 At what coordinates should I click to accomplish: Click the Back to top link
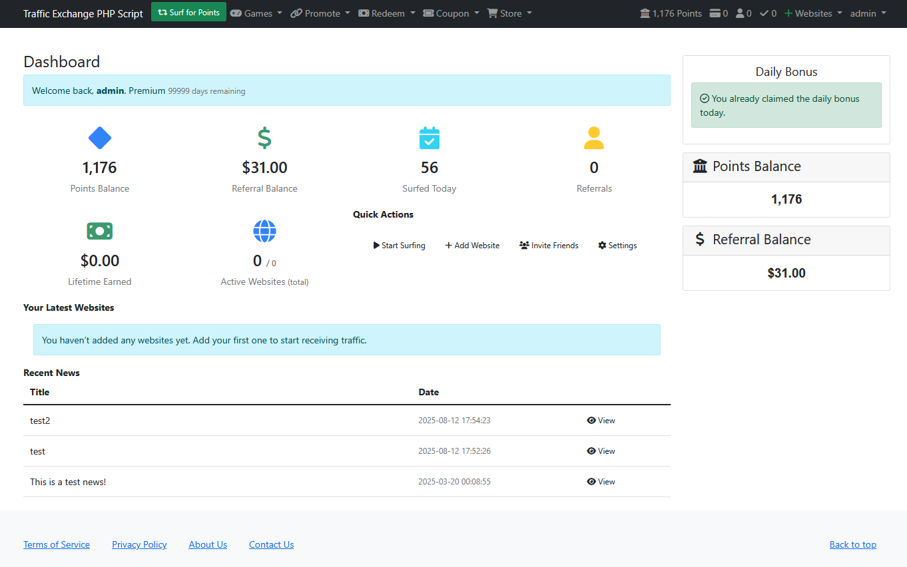pos(853,544)
